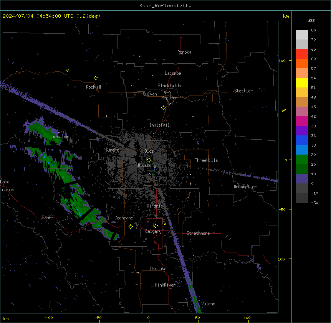Click the -30 value in dBZ legend
This screenshot has height=323, width=331.
click(x=314, y=203)
